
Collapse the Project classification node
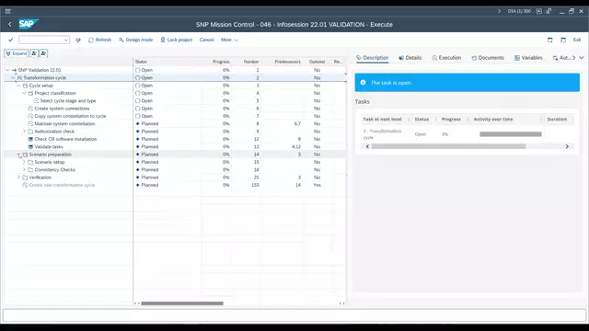tap(25, 93)
